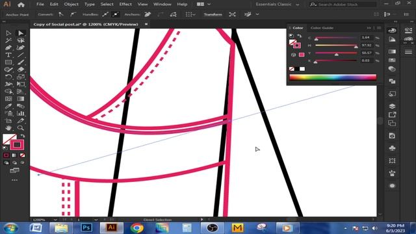Select the Line Segment tool

21,55
